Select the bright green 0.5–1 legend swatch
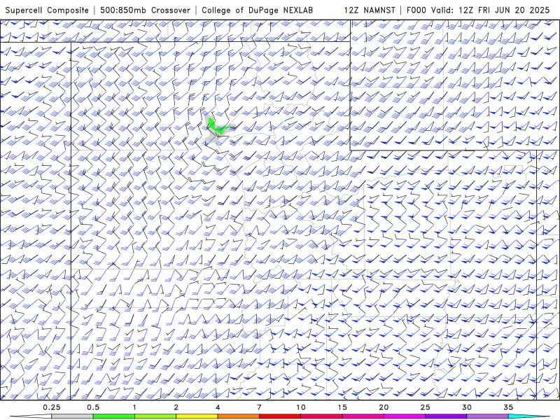Image resolution: width=560 pixels, height=420 pixels. point(114,416)
